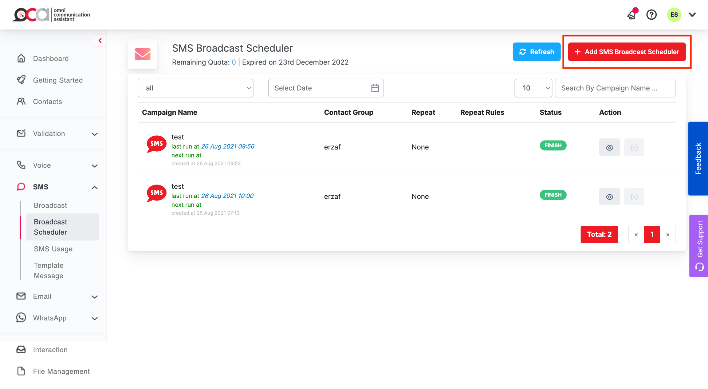
Task: Click the cancel icon on first campaign
Action: [634, 147]
